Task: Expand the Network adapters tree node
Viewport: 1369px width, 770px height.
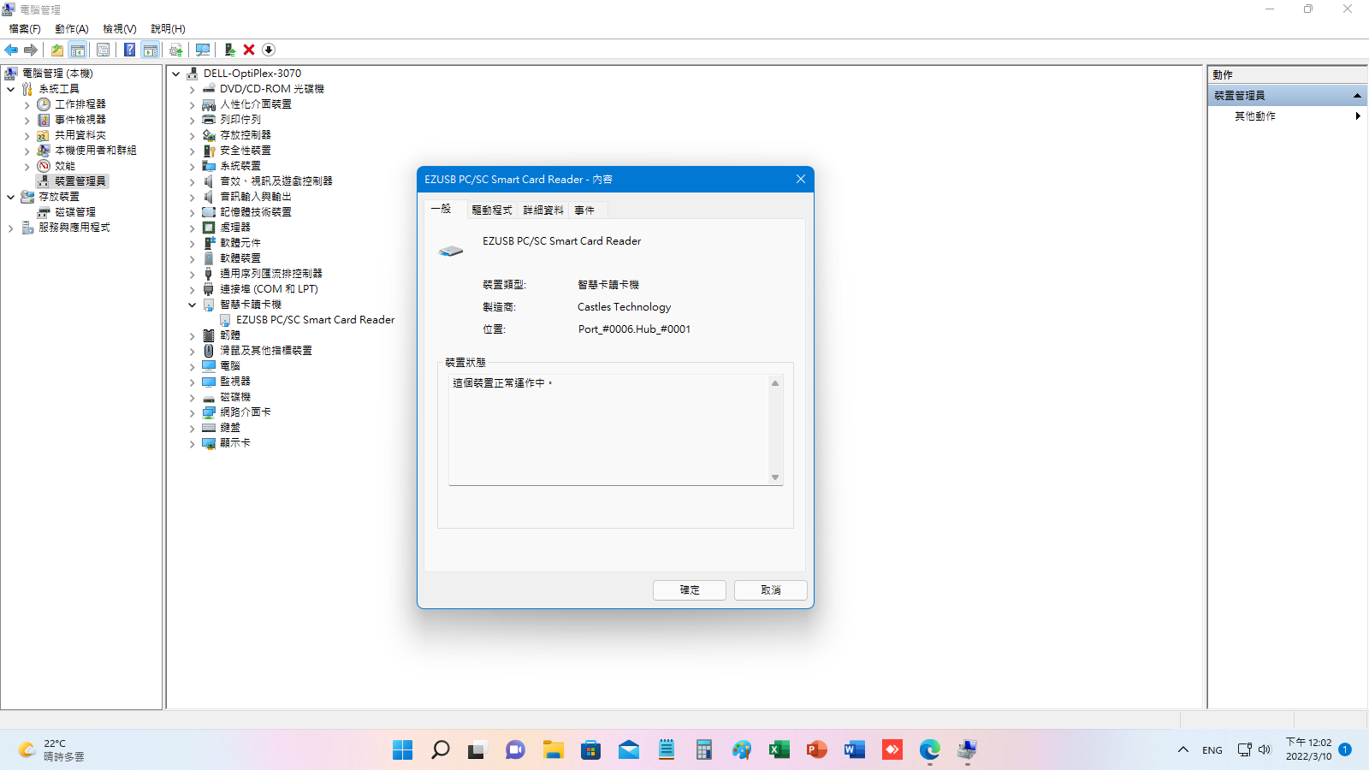Action: [192, 412]
